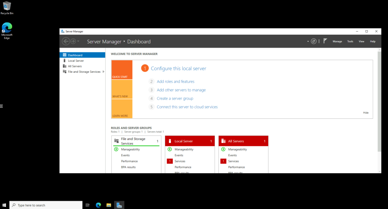The image size is (388, 209).
Task: Click the Dashboard grid icon in sidebar
Action: (x=64, y=55)
